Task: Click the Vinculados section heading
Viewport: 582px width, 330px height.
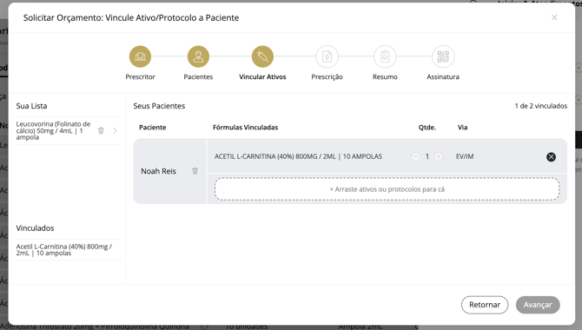Action: click(35, 228)
